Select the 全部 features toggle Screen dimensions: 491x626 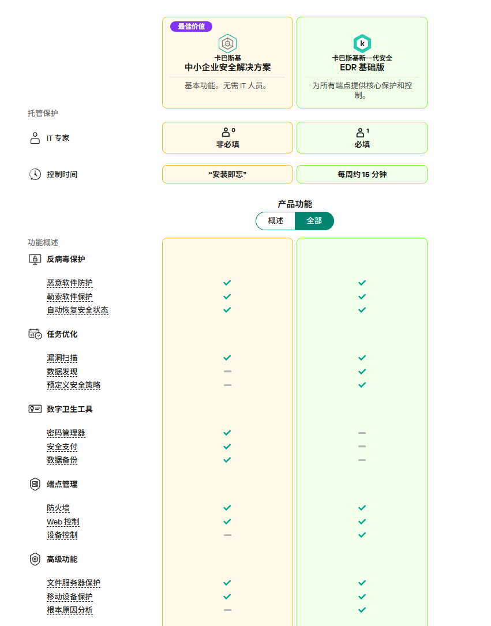pyautogui.click(x=314, y=221)
